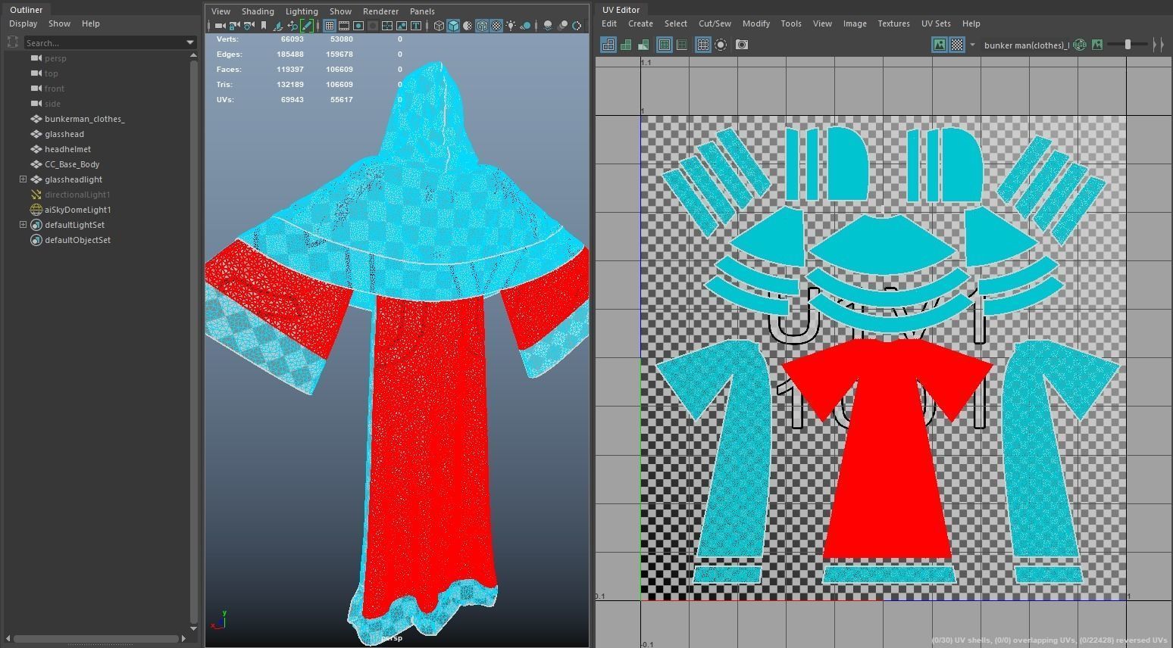Click the Outliner vertical scrollbar
The height and width of the screenshot is (648, 1173).
[x=194, y=341]
